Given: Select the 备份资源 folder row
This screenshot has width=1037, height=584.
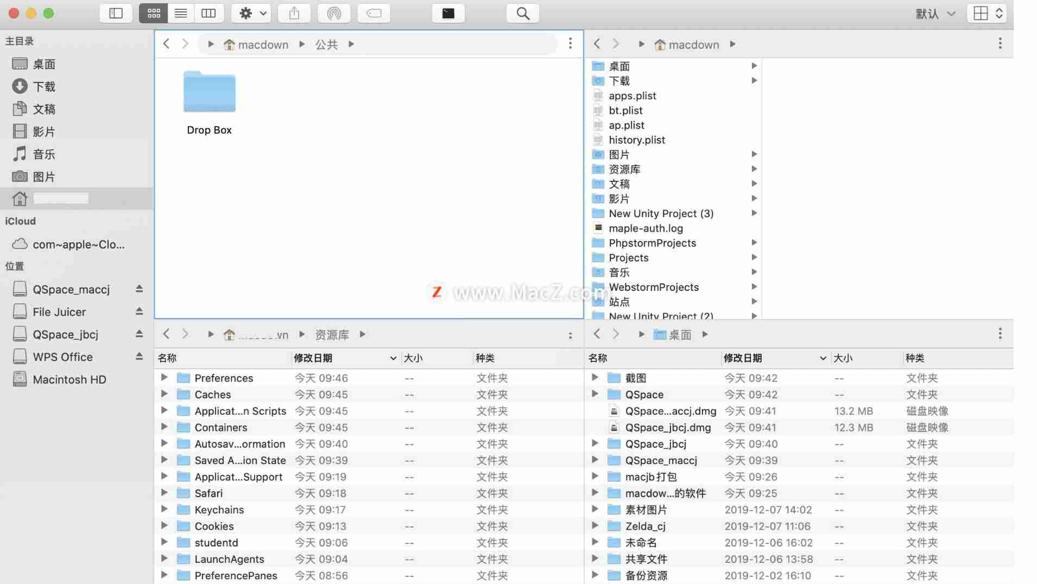Looking at the screenshot, I should tap(799, 575).
